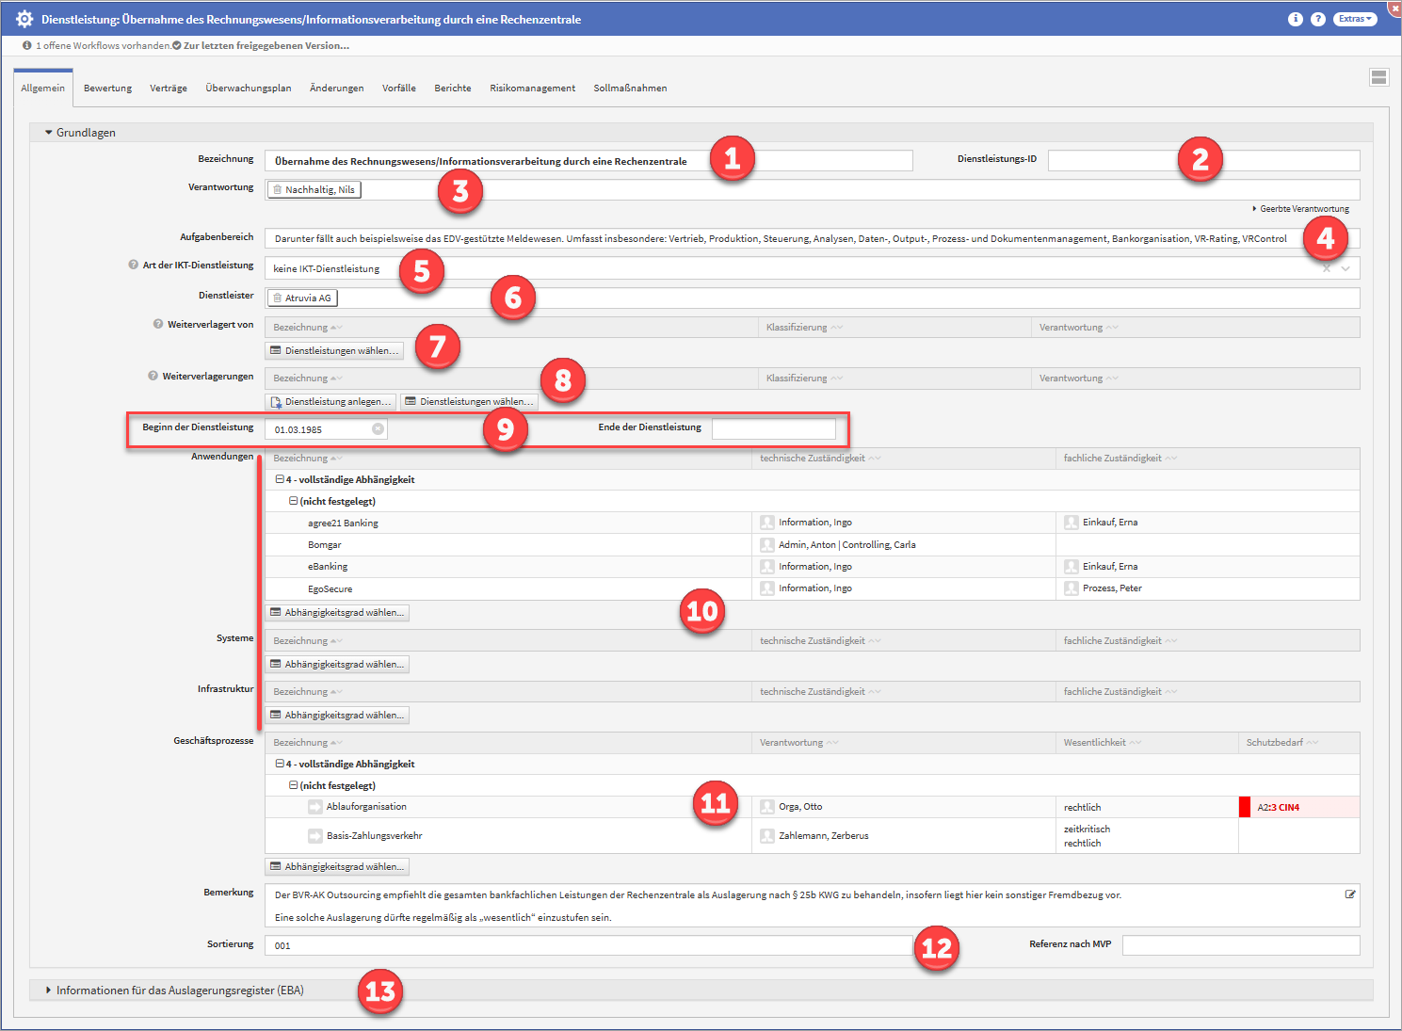Switch to the Risikomanagement tab
The height and width of the screenshot is (1031, 1402).
tap(532, 89)
